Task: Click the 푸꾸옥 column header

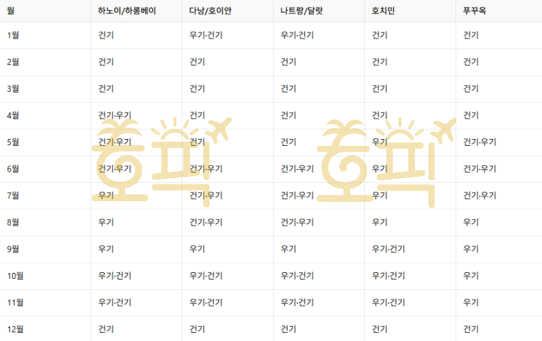Action: (474, 11)
